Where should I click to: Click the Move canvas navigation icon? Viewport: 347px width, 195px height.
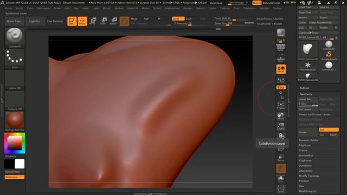pos(281,116)
